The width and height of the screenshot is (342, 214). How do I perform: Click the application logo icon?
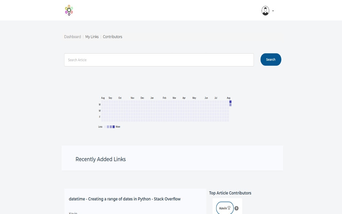click(x=69, y=10)
